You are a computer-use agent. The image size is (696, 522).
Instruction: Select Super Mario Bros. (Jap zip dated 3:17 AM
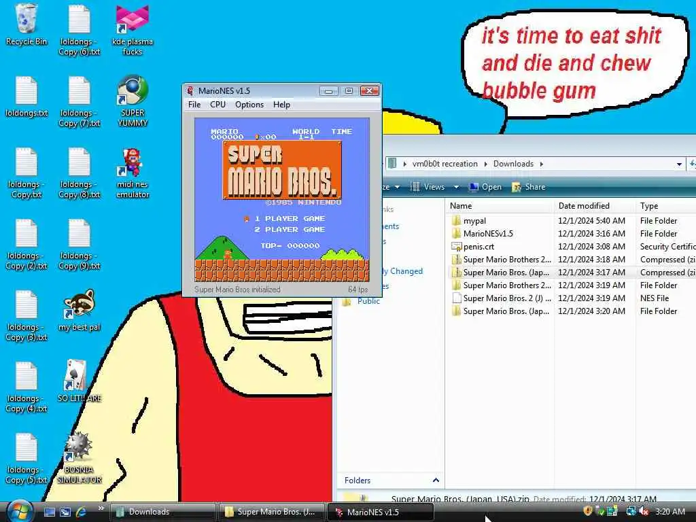572,272
